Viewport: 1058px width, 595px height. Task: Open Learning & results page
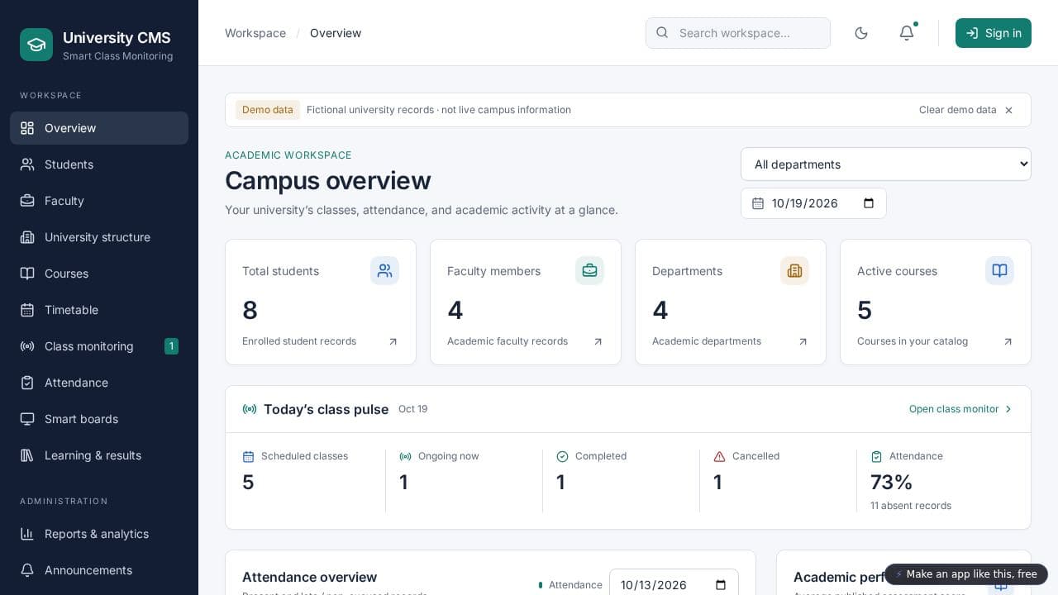point(99,455)
